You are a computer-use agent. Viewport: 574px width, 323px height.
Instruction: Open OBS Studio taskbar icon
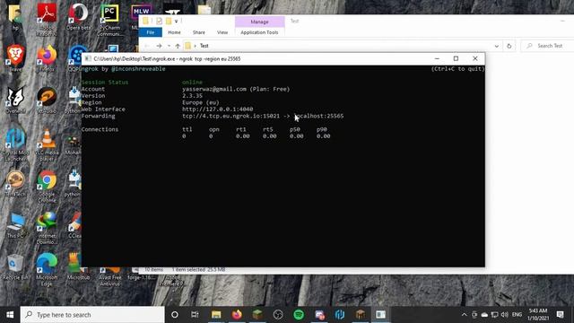[278, 315]
